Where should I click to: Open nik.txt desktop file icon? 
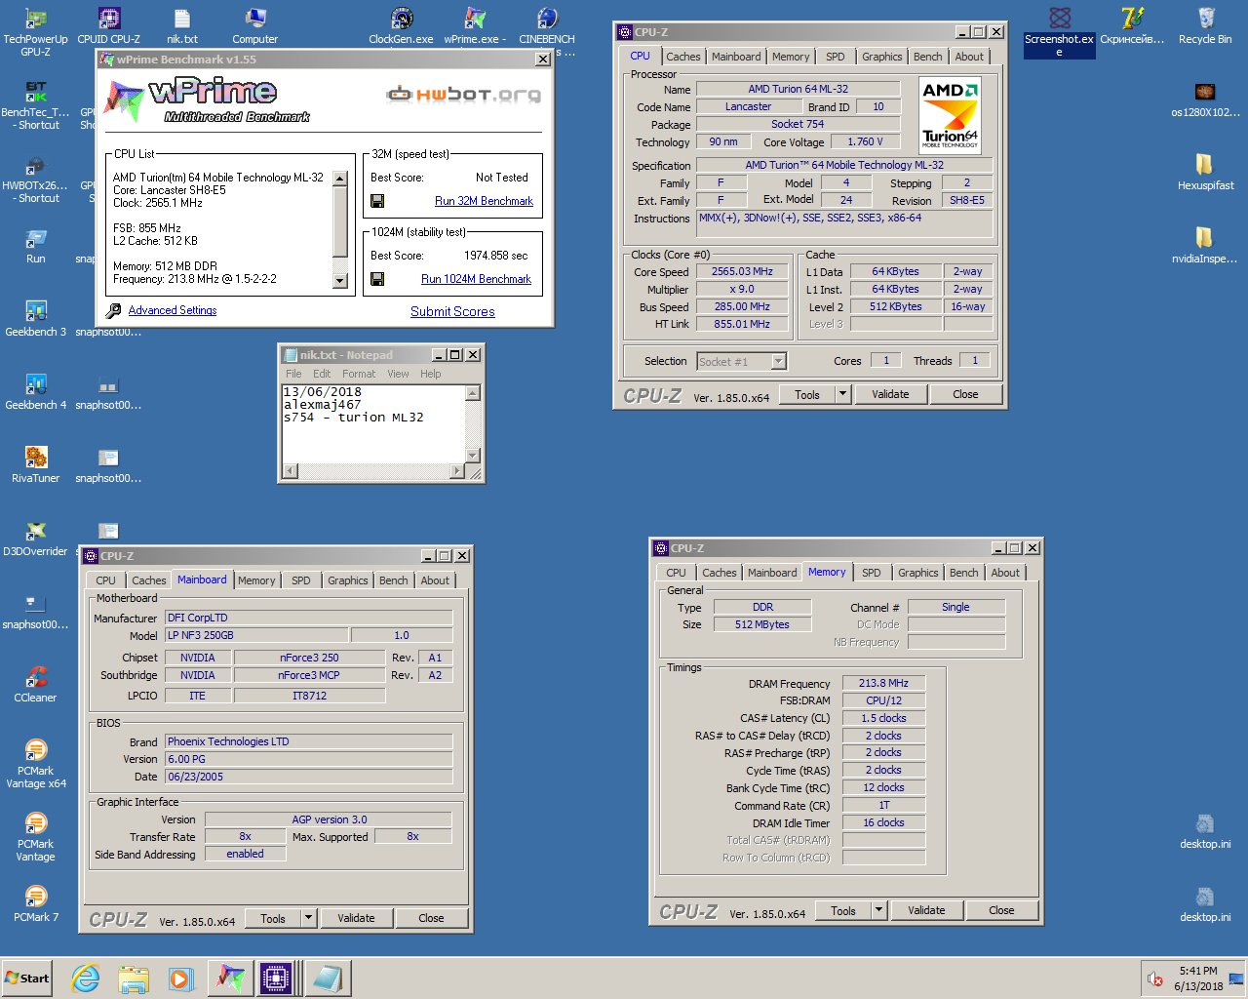[182, 26]
